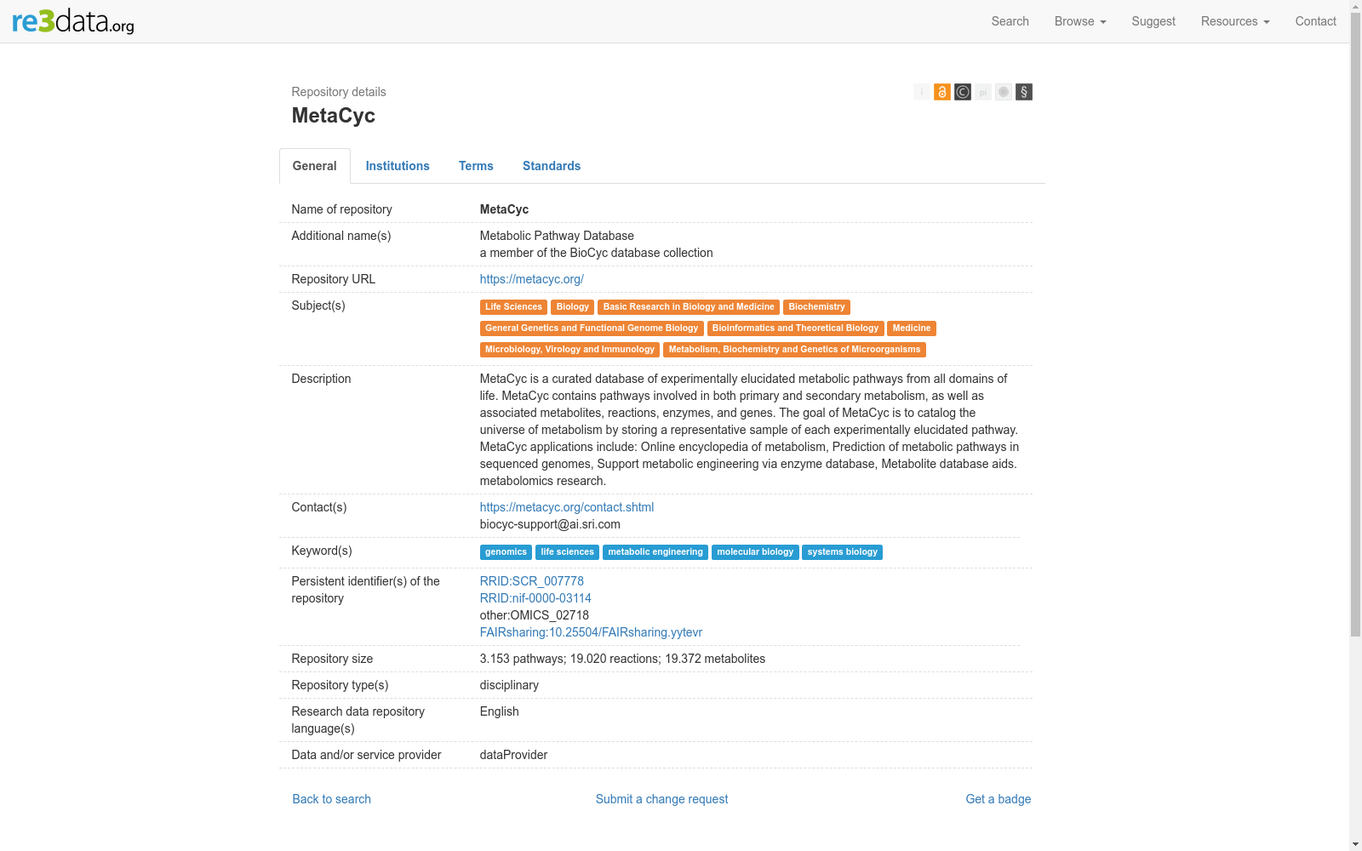Switch to the Standards tab

tap(552, 166)
